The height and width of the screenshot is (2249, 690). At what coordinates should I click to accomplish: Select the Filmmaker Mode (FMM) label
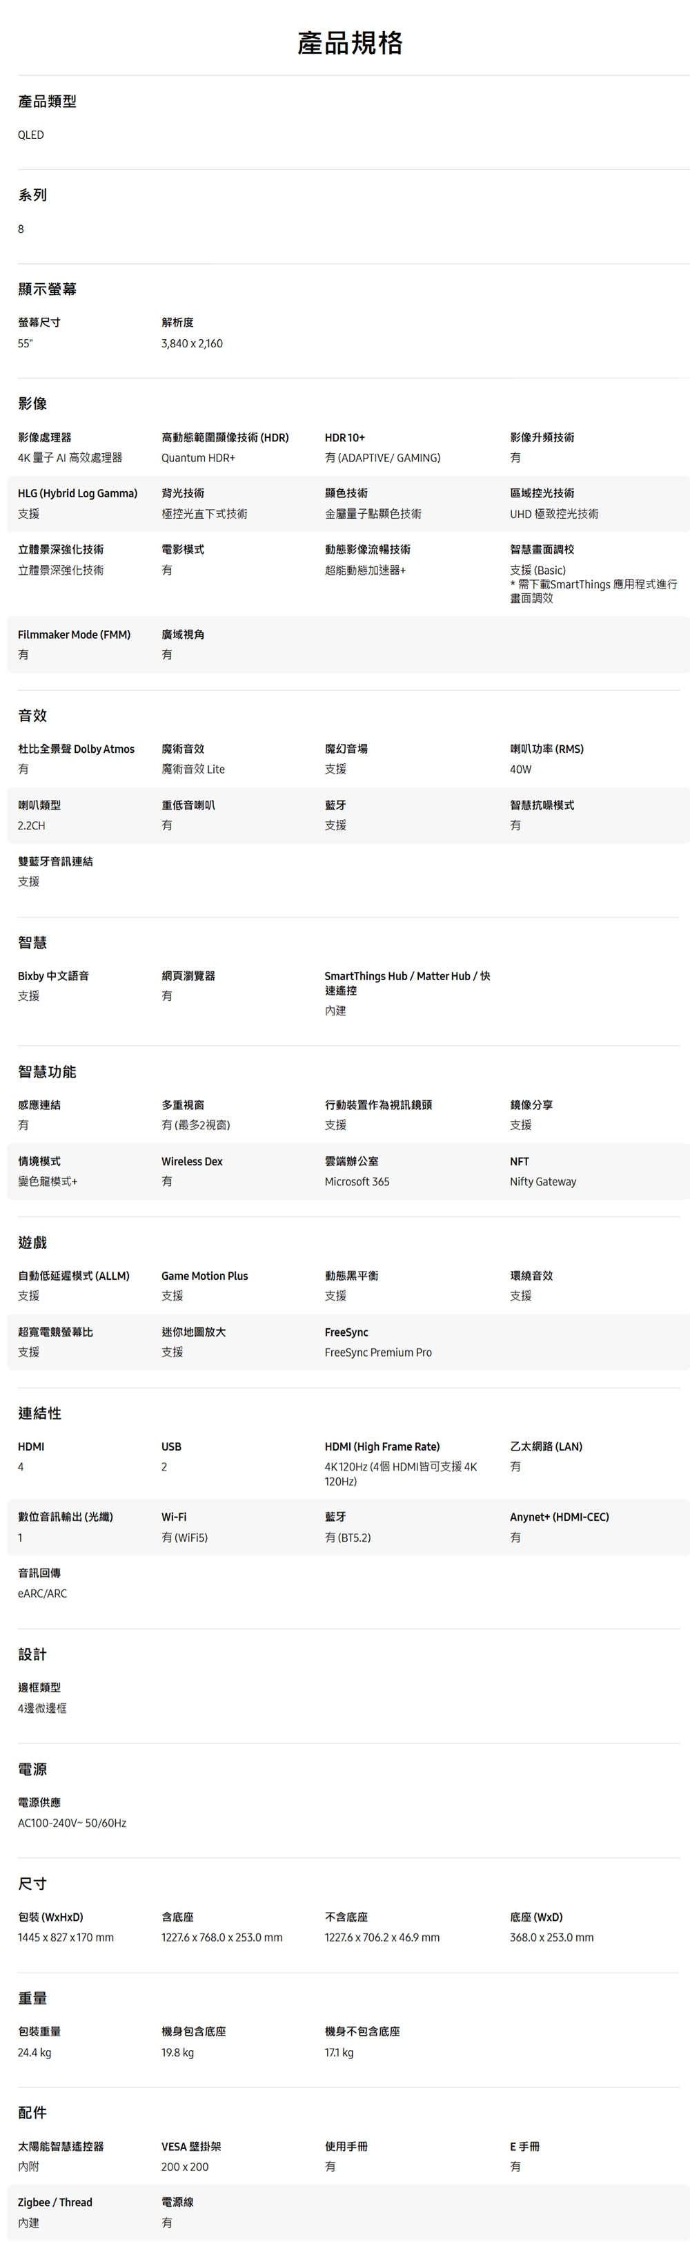pyautogui.click(x=74, y=635)
